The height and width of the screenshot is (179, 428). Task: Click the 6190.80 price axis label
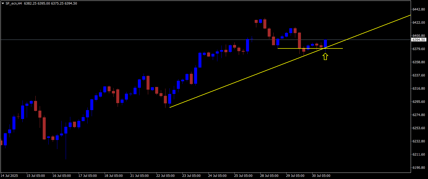pos(419,168)
